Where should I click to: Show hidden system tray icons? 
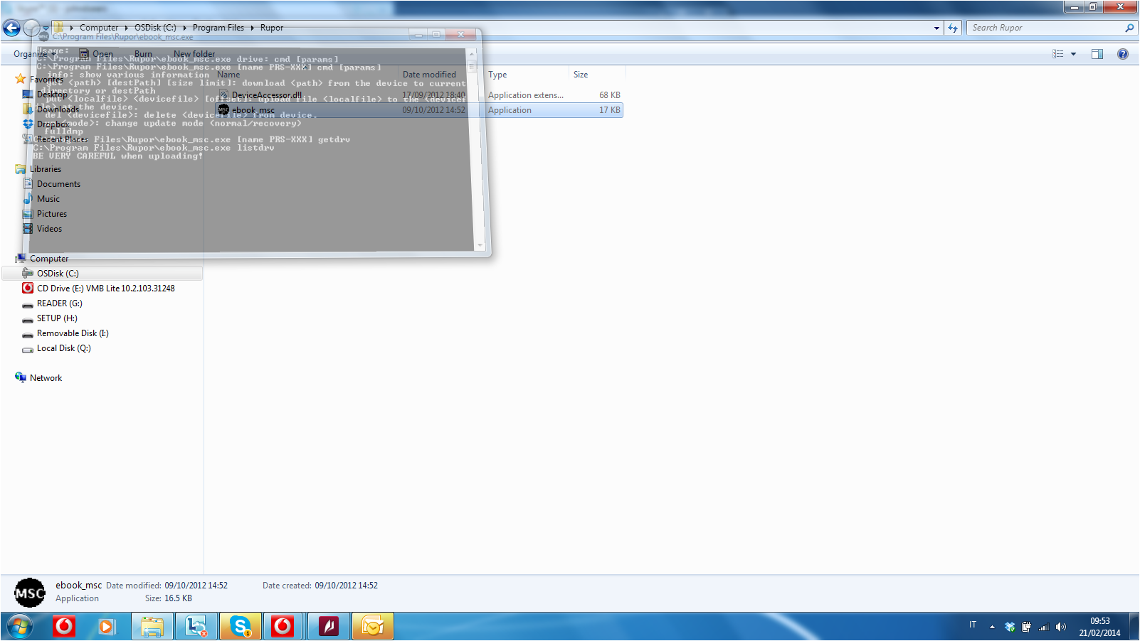point(992,627)
